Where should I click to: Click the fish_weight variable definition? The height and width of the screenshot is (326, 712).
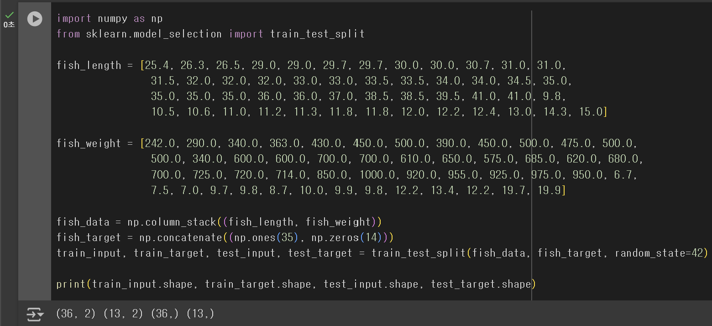[89, 143]
